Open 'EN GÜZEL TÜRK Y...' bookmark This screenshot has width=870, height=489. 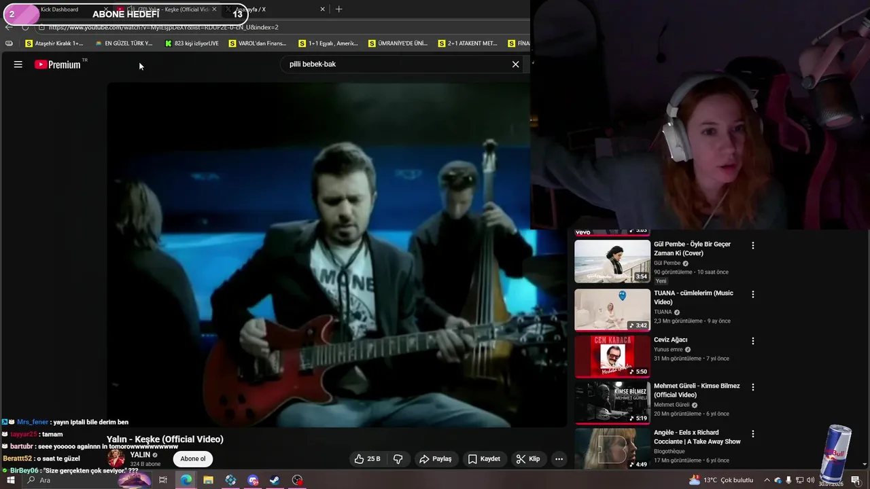(x=124, y=43)
